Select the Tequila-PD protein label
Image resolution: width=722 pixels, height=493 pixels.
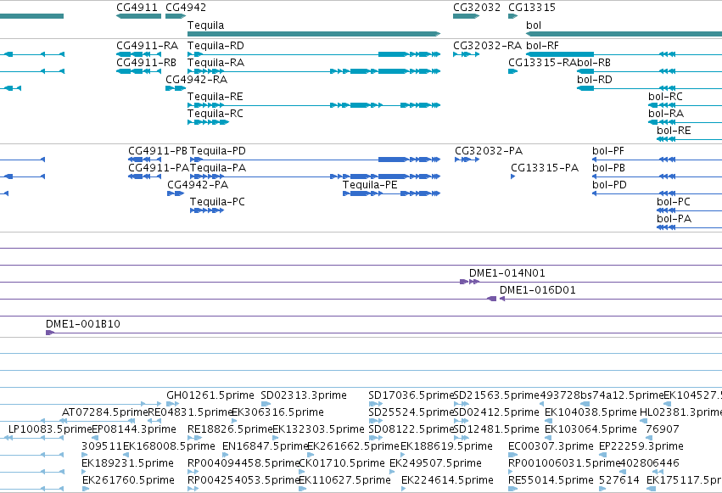pyautogui.click(x=218, y=151)
